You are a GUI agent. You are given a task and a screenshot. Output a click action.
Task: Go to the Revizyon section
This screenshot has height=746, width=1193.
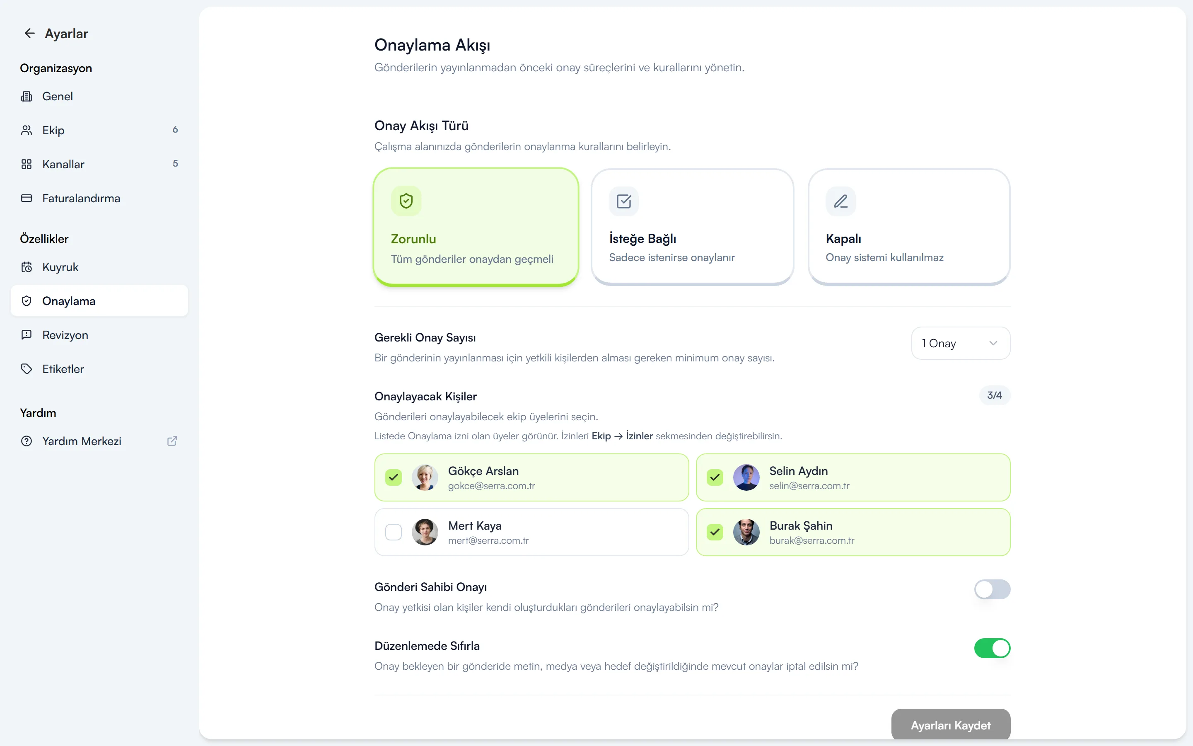(x=99, y=335)
